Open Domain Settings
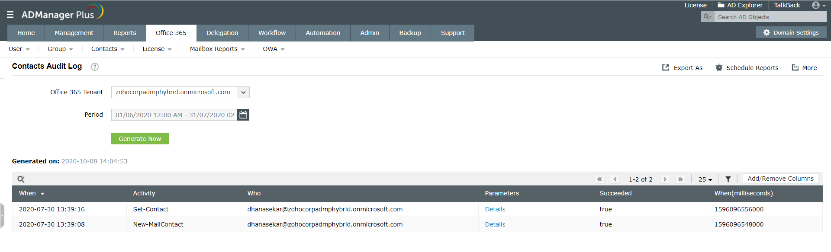The width and height of the screenshot is (831, 252). click(x=791, y=32)
